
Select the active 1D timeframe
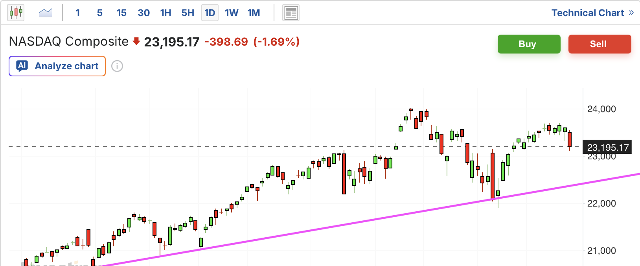click(x=210, y=13)
